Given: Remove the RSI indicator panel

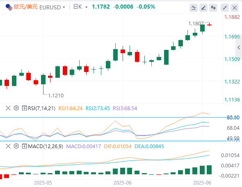Looking at the screenshot, I should (8, 108).
